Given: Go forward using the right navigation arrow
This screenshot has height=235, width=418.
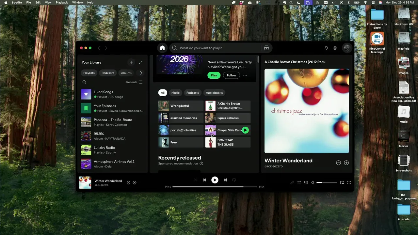Looking at the screenshot, I should coord(106,48).
